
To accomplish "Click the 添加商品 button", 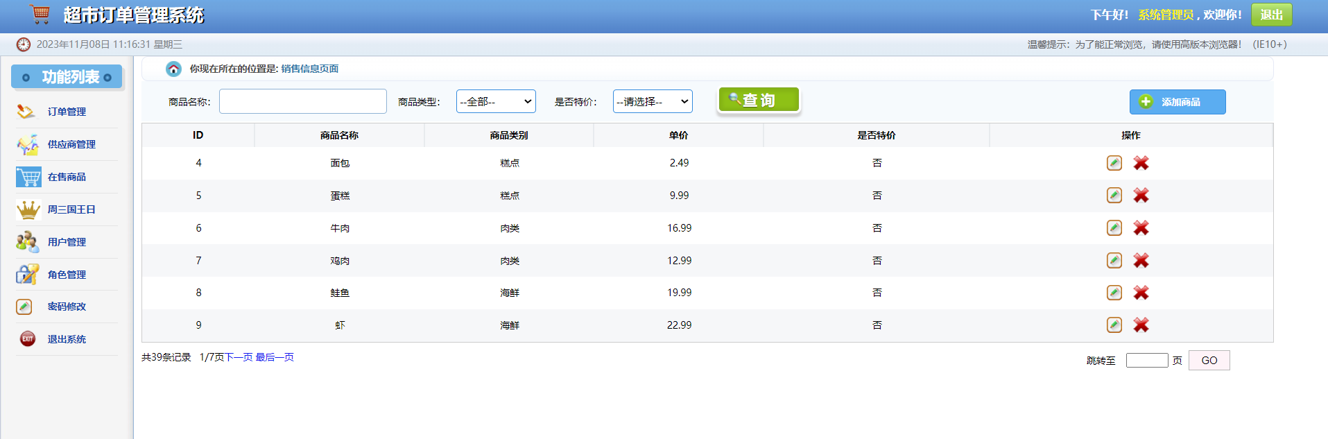I will coord(1178,102).
